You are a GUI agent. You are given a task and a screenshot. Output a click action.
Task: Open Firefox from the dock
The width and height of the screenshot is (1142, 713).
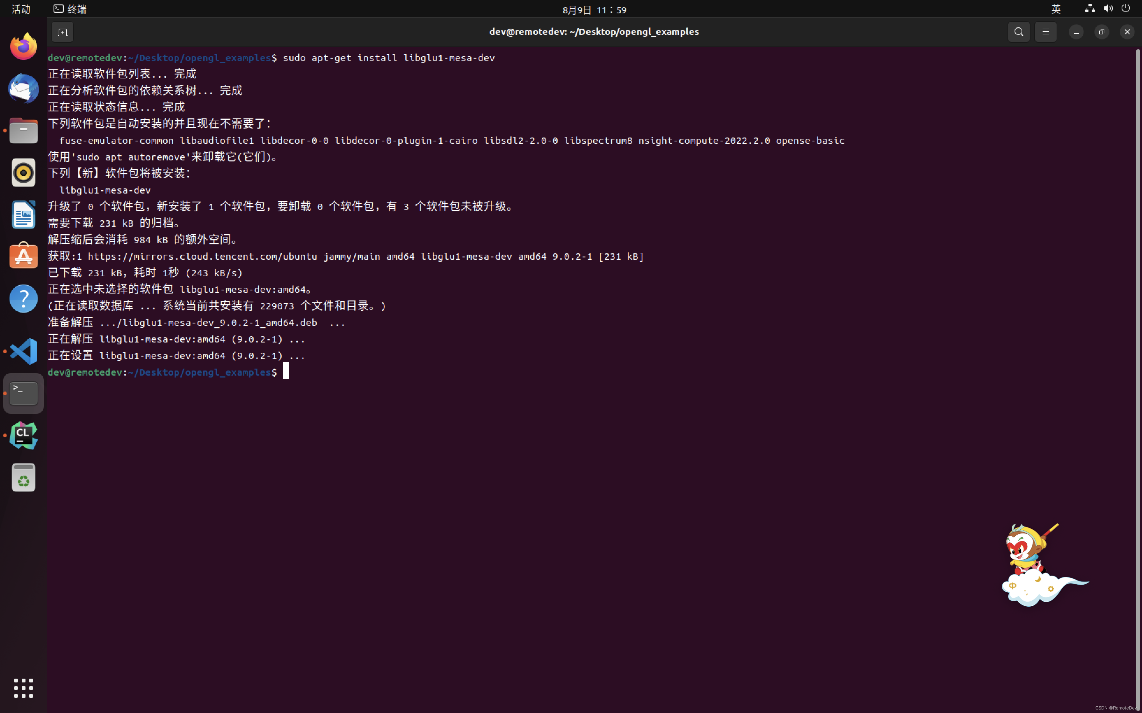pyautogui.click(x=24, y=46)
